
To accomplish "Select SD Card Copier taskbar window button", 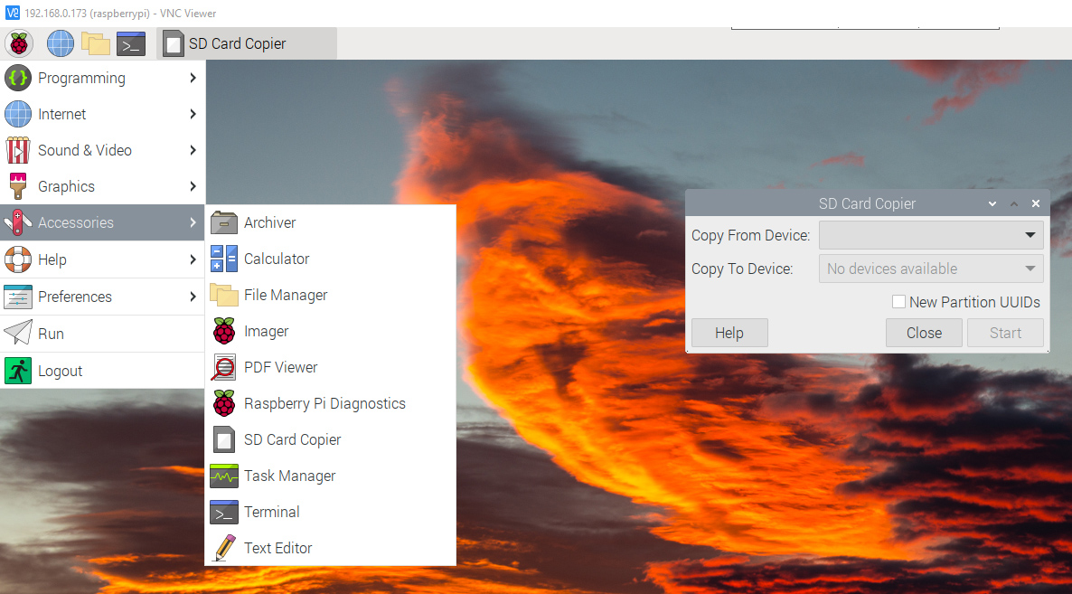I will 247,43.
